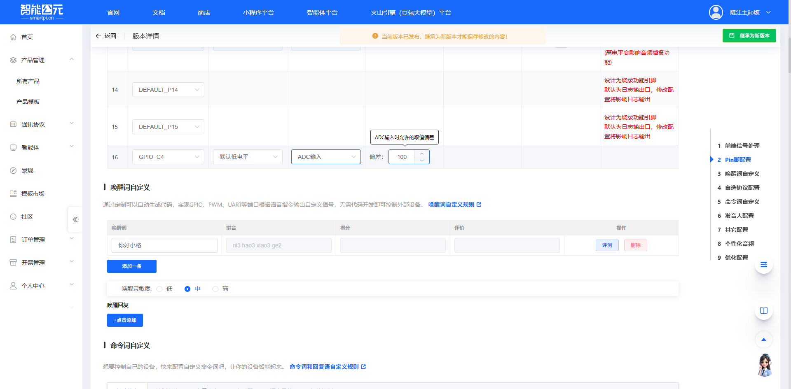The width and height of the screenshot is (791, 389).
Task: Open the GPIO_C4 pin selector dropdown
Action: coord(168,156)
